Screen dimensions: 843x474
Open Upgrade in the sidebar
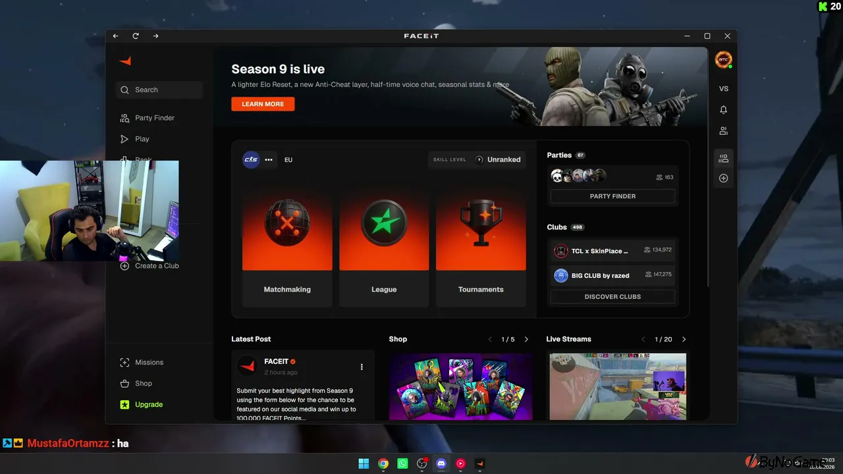point(149,405)
